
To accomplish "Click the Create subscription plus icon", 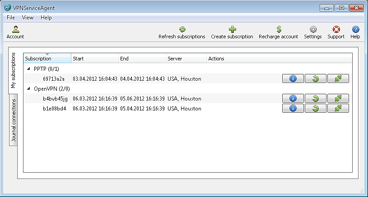I will [232, 30].
